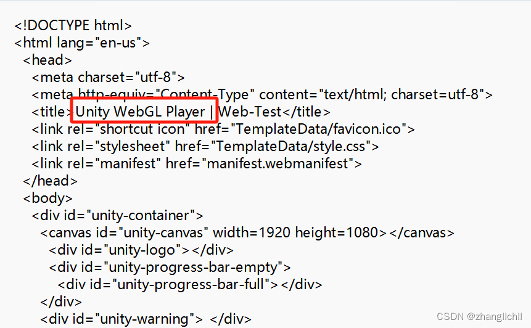Click the Content-Type meta tag line

262,95
